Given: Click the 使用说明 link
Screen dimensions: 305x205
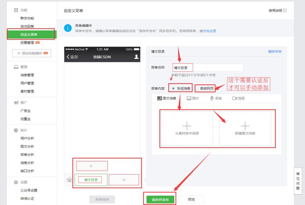Looking at the screenshot, I should (275, 11).
